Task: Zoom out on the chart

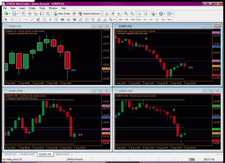Action: 132,14
